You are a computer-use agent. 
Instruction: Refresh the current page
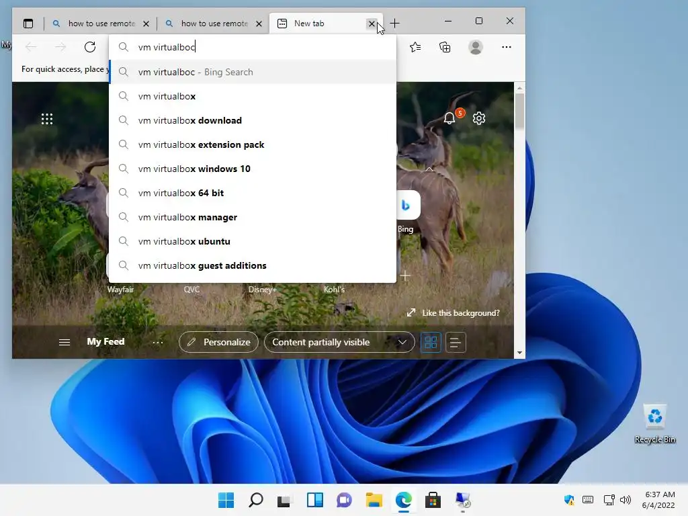90,47
